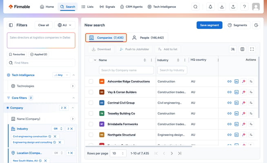The width and height of the screenshot is (267, 163).
Task: Open website link for Ashcombe Ridge Constructions
Action: pos(229,81)
